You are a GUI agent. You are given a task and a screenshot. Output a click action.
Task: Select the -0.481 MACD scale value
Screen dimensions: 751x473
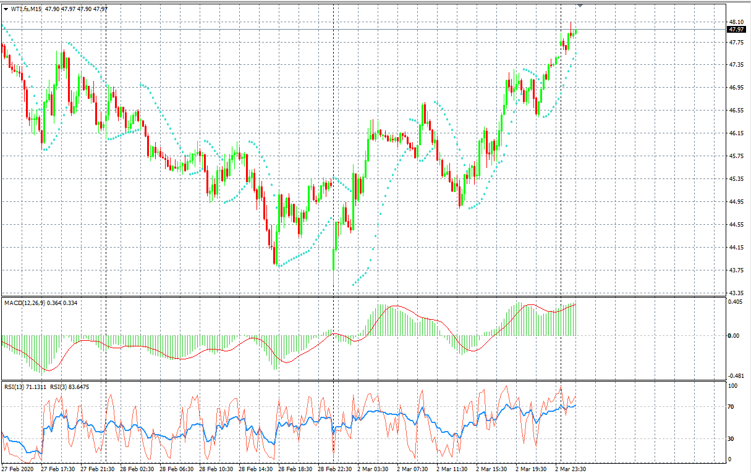tap(736, 375)
